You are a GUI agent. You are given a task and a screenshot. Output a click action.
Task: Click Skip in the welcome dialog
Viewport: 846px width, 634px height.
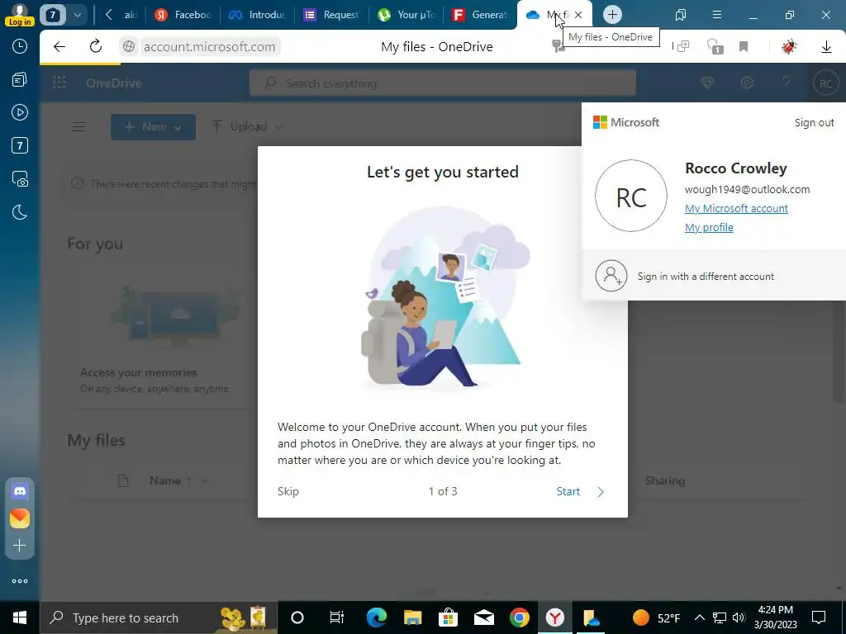[288, 491]
